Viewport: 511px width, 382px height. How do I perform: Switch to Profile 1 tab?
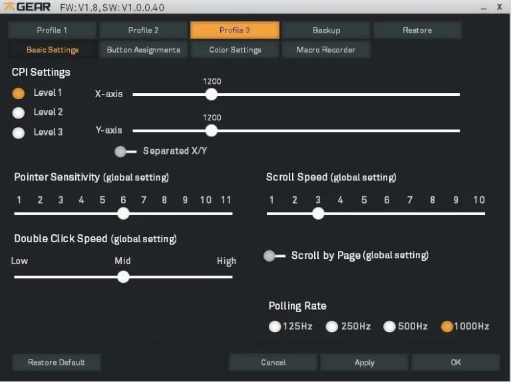[52, 31]
